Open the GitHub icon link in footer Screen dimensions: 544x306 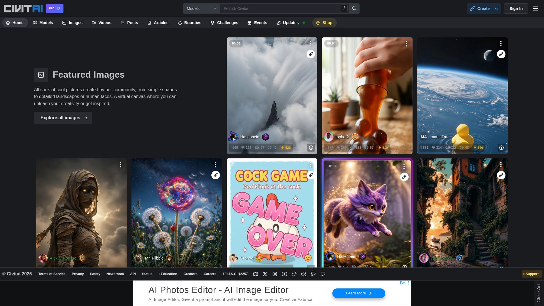pyautogui.click(x=313, y=274)
